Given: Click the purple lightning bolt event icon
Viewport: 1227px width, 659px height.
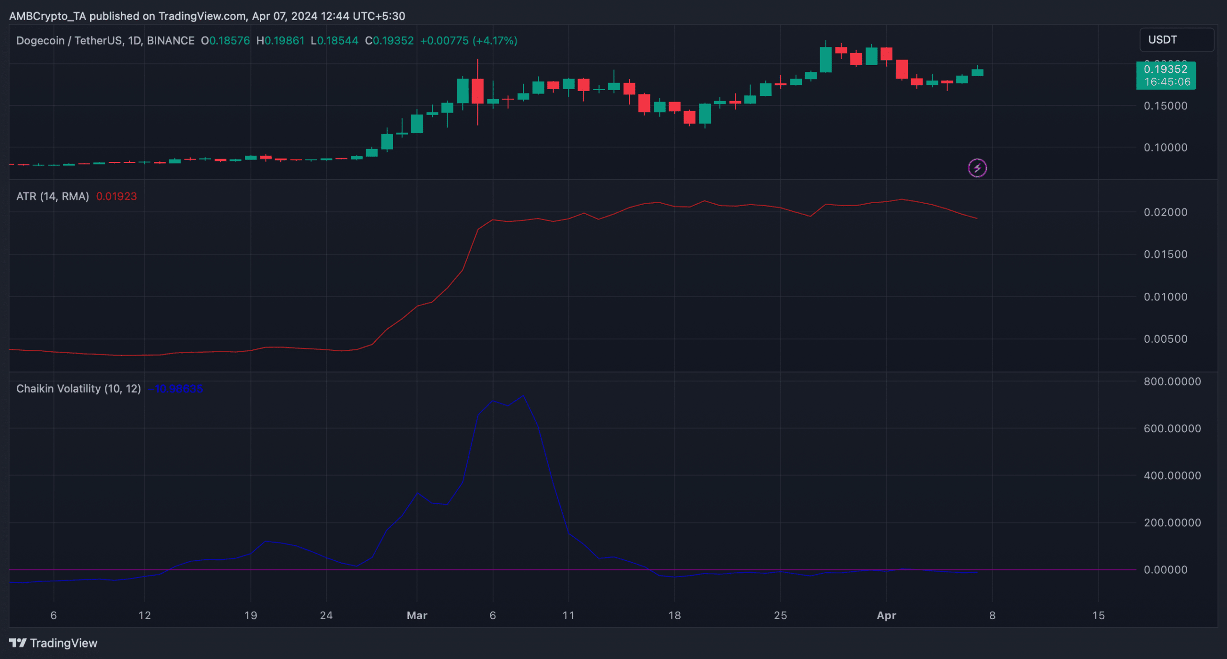Looking at the screenshot, I should click(977, 168).
